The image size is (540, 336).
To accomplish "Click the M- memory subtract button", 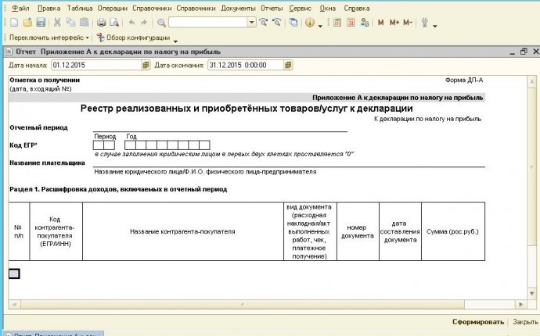I will point(408,23).
